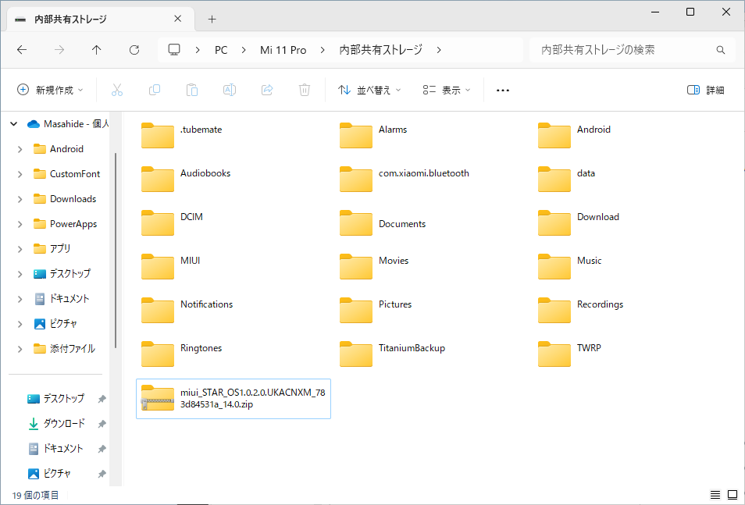Viewport: 745px width, 505px height.
Task: Select the miui_STAR_OS zip file
Action: 233,399
